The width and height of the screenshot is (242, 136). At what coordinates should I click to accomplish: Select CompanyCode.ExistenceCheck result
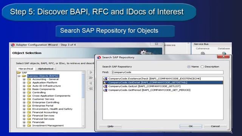[163, 79]
